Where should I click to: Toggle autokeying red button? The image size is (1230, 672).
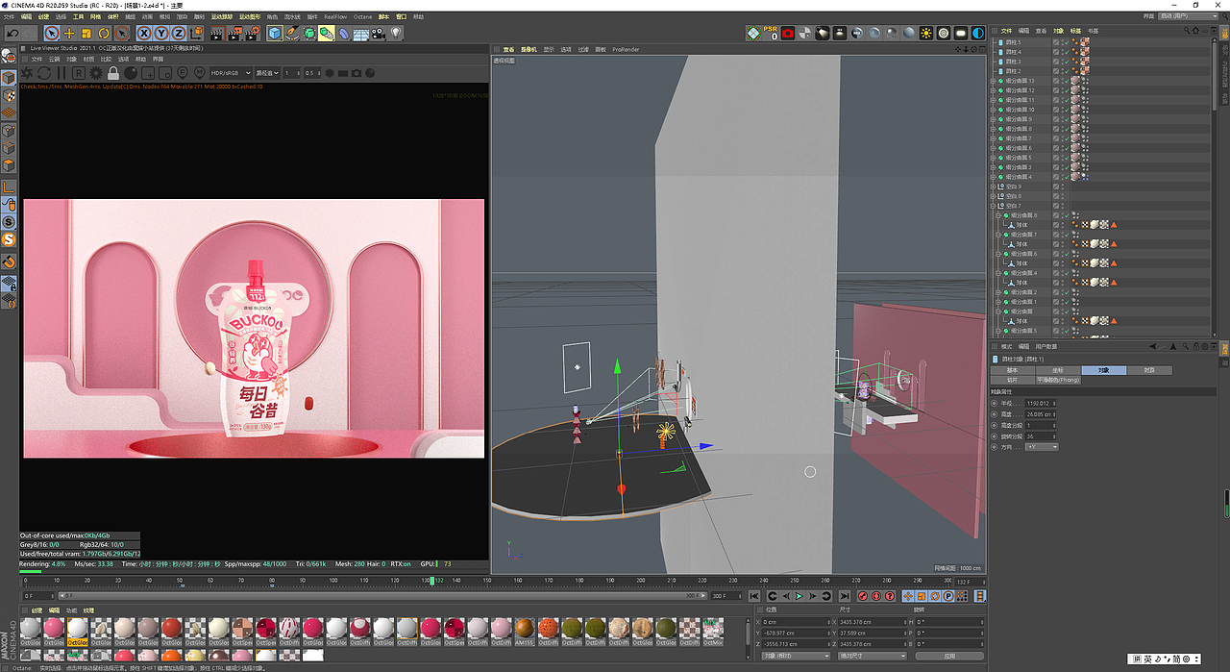[x=876, y=596]
